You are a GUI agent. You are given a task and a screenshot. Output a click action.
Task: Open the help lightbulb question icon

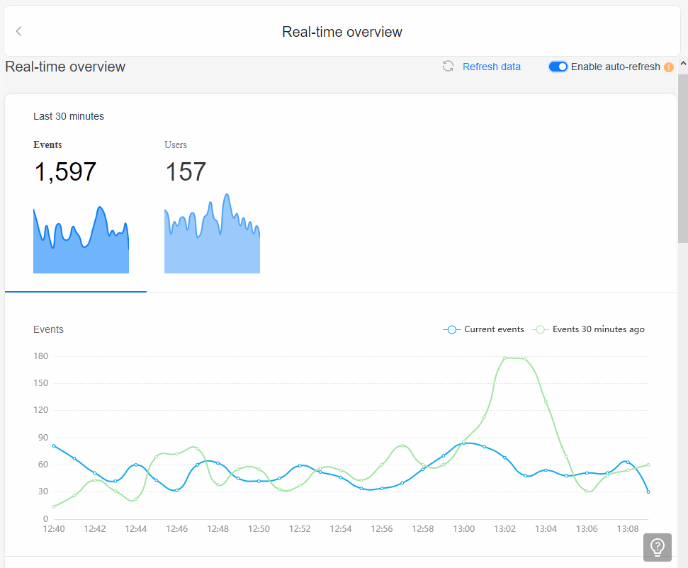point(658,547)
